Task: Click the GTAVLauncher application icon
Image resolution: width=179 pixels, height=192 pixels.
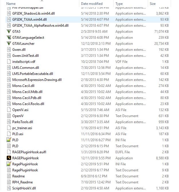Action: tap(9, 43)
